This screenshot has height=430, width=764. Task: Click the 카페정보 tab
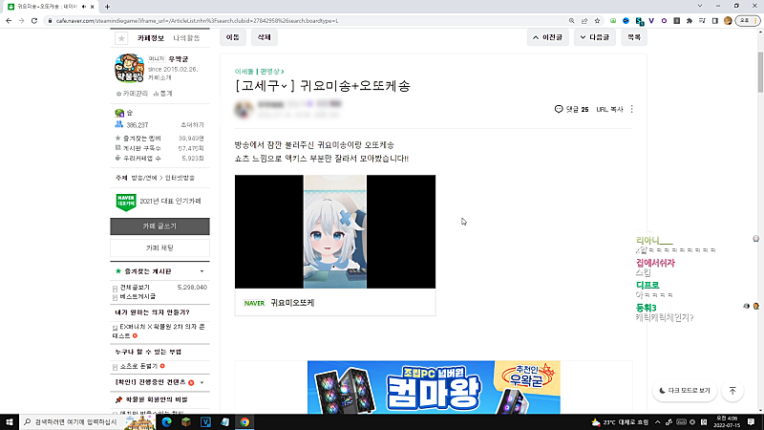pos(151,38)
